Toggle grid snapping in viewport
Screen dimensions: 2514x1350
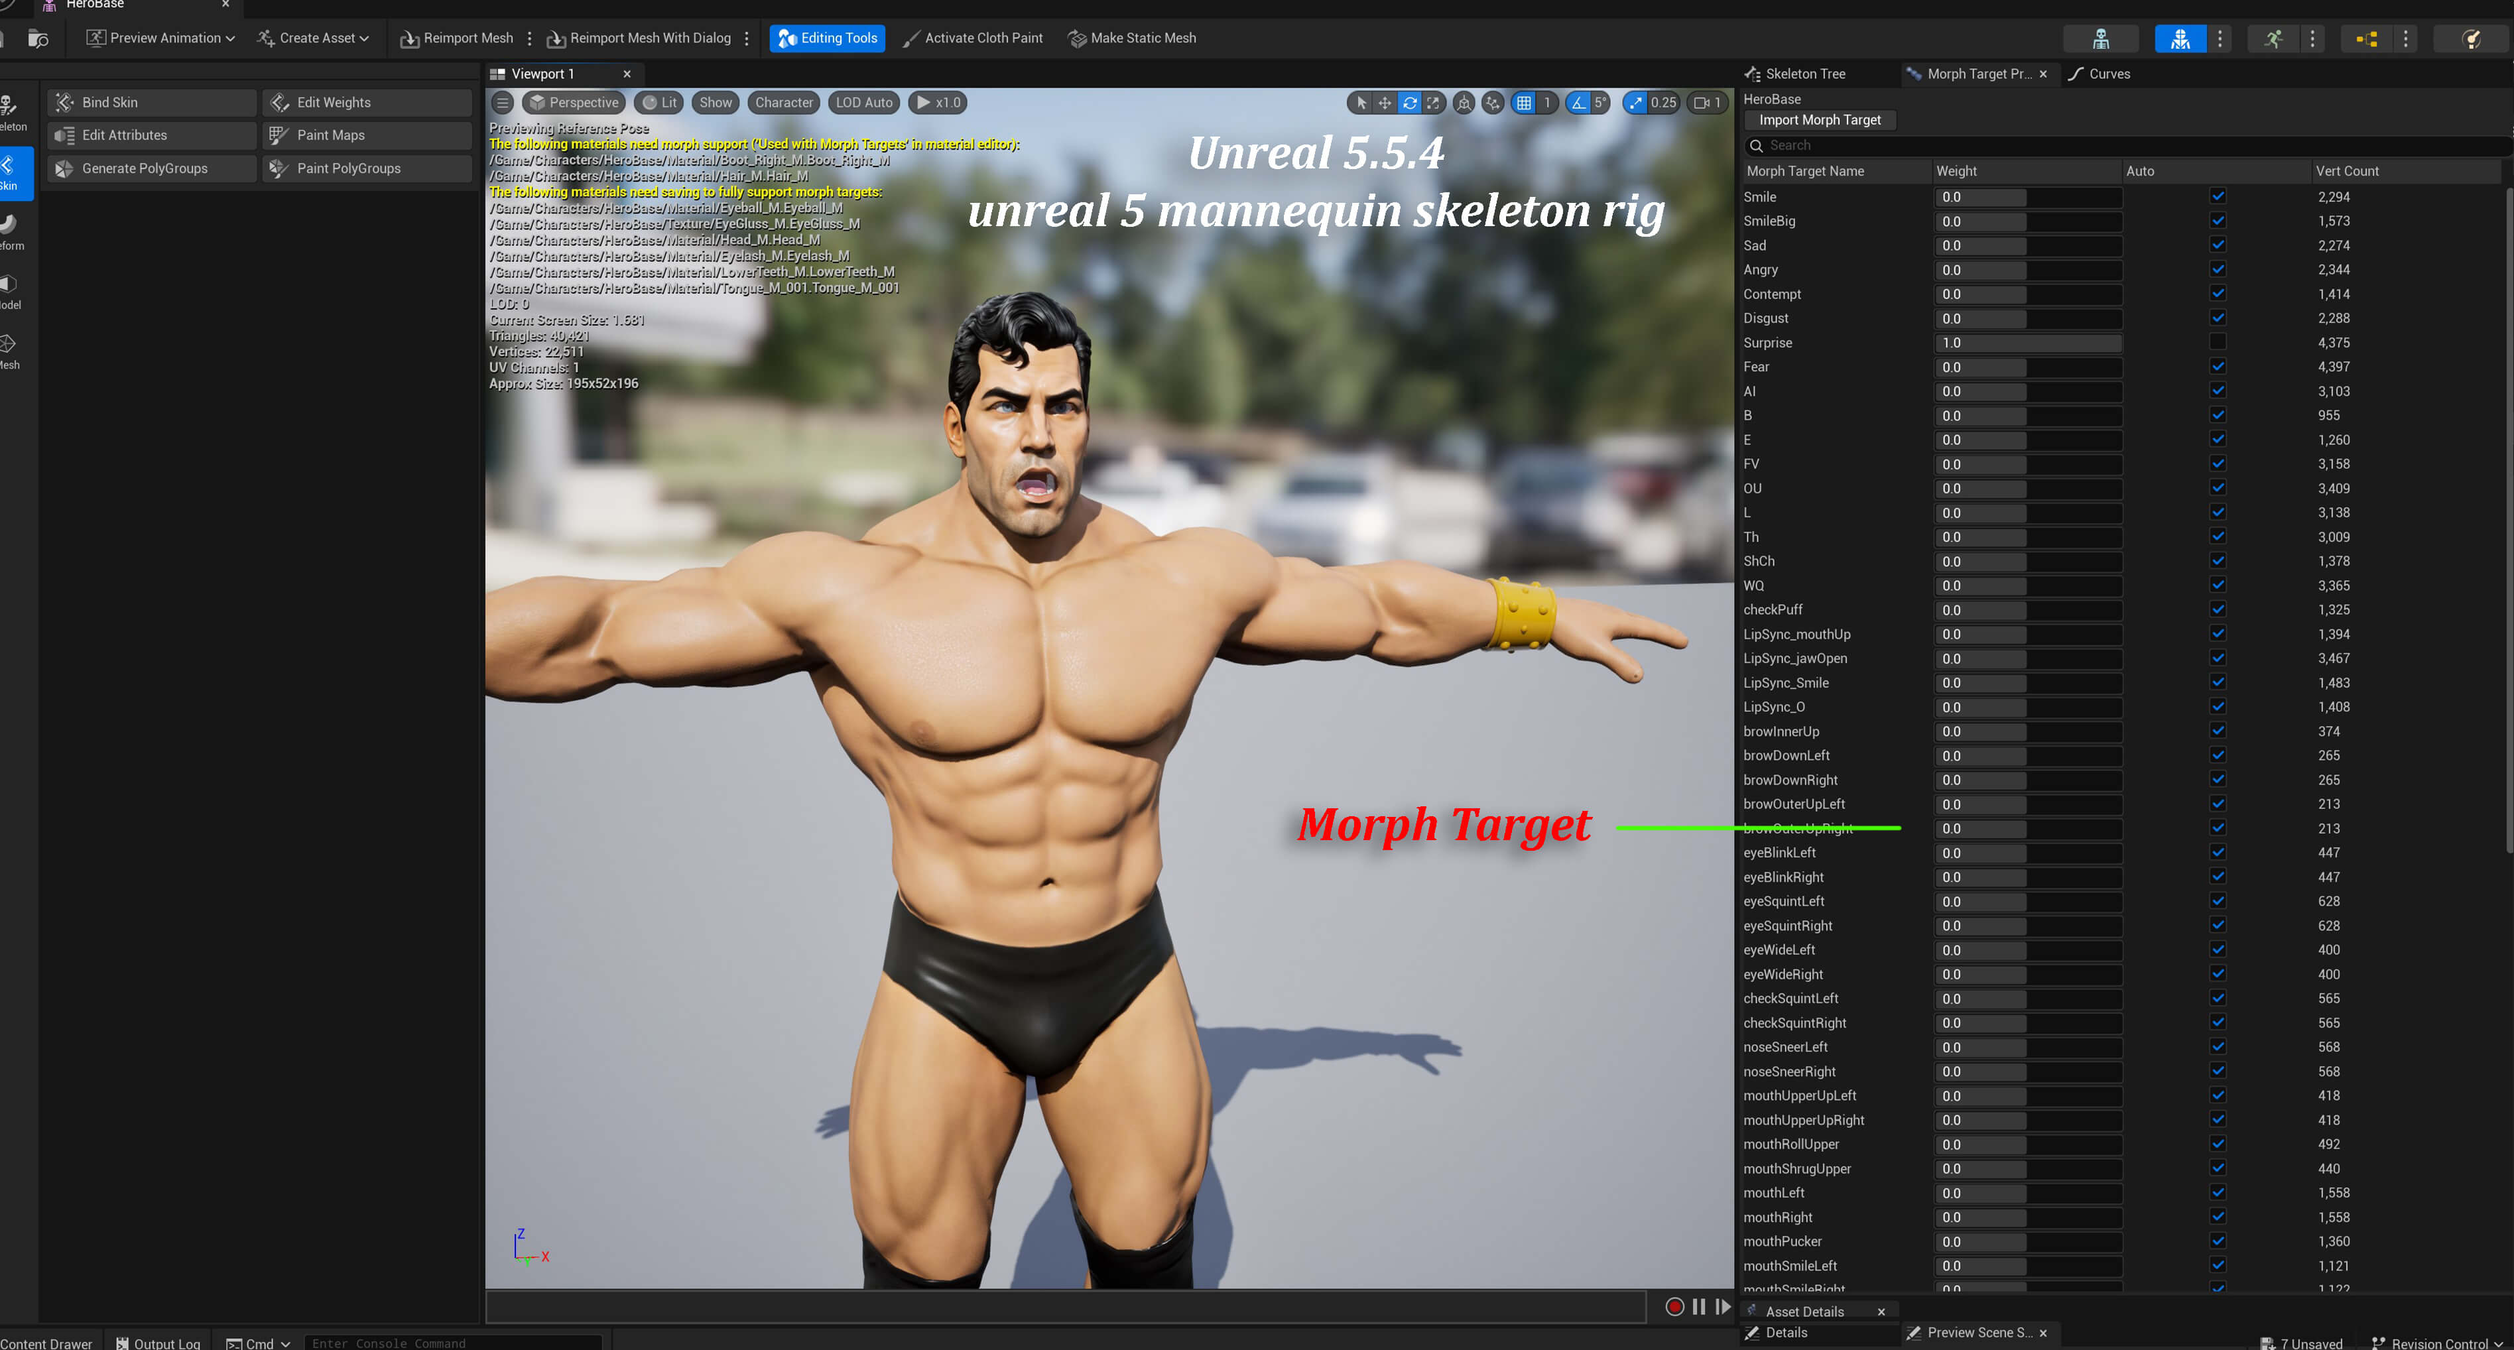[x=1523, y=103]
